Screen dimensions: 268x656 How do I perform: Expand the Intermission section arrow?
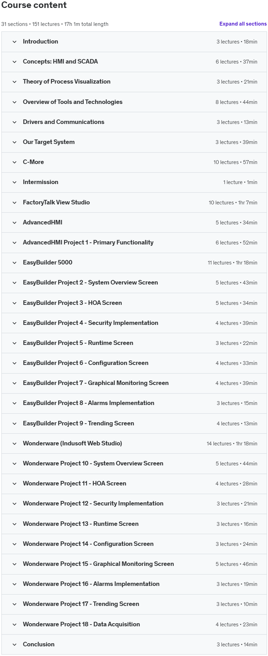pos(14,182)
